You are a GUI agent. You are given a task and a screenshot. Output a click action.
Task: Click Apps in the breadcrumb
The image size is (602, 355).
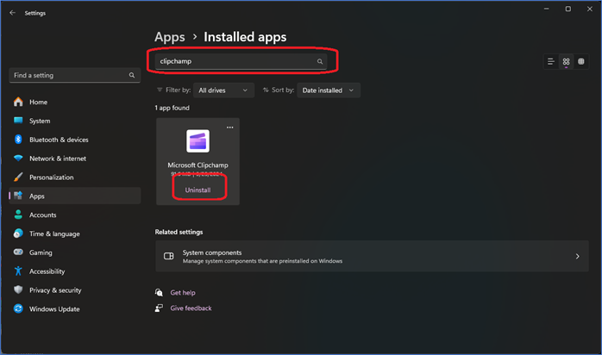[x=170, y=37]
